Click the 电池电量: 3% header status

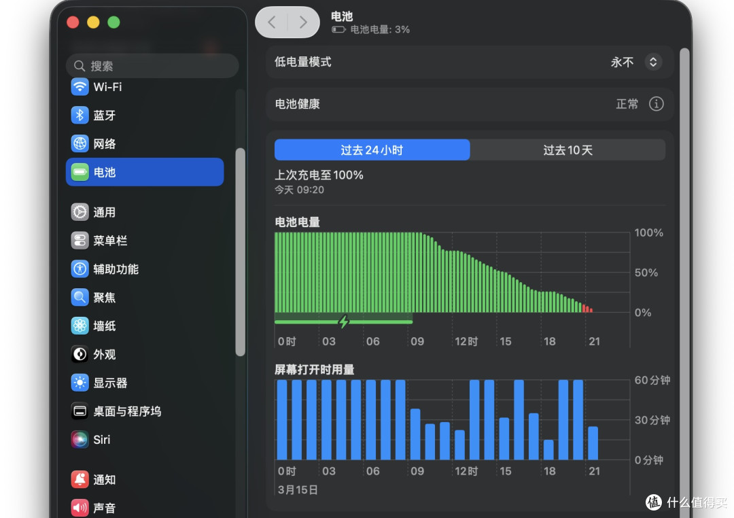tap(380, 29)
